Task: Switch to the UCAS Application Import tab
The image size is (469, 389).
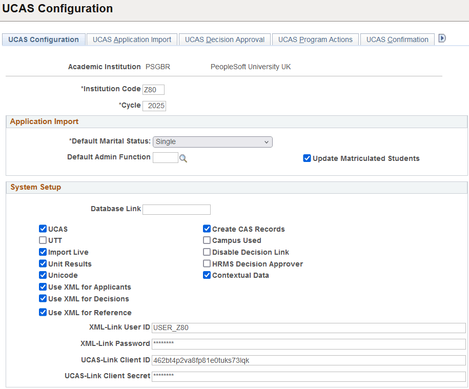Action: [x=132, y=39]
